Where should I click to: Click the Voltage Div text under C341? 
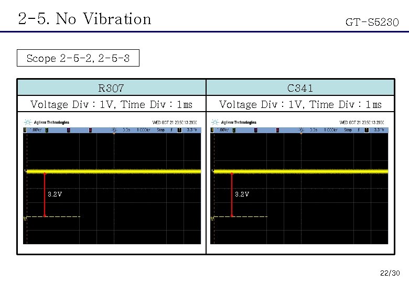[x=300, y=104]
